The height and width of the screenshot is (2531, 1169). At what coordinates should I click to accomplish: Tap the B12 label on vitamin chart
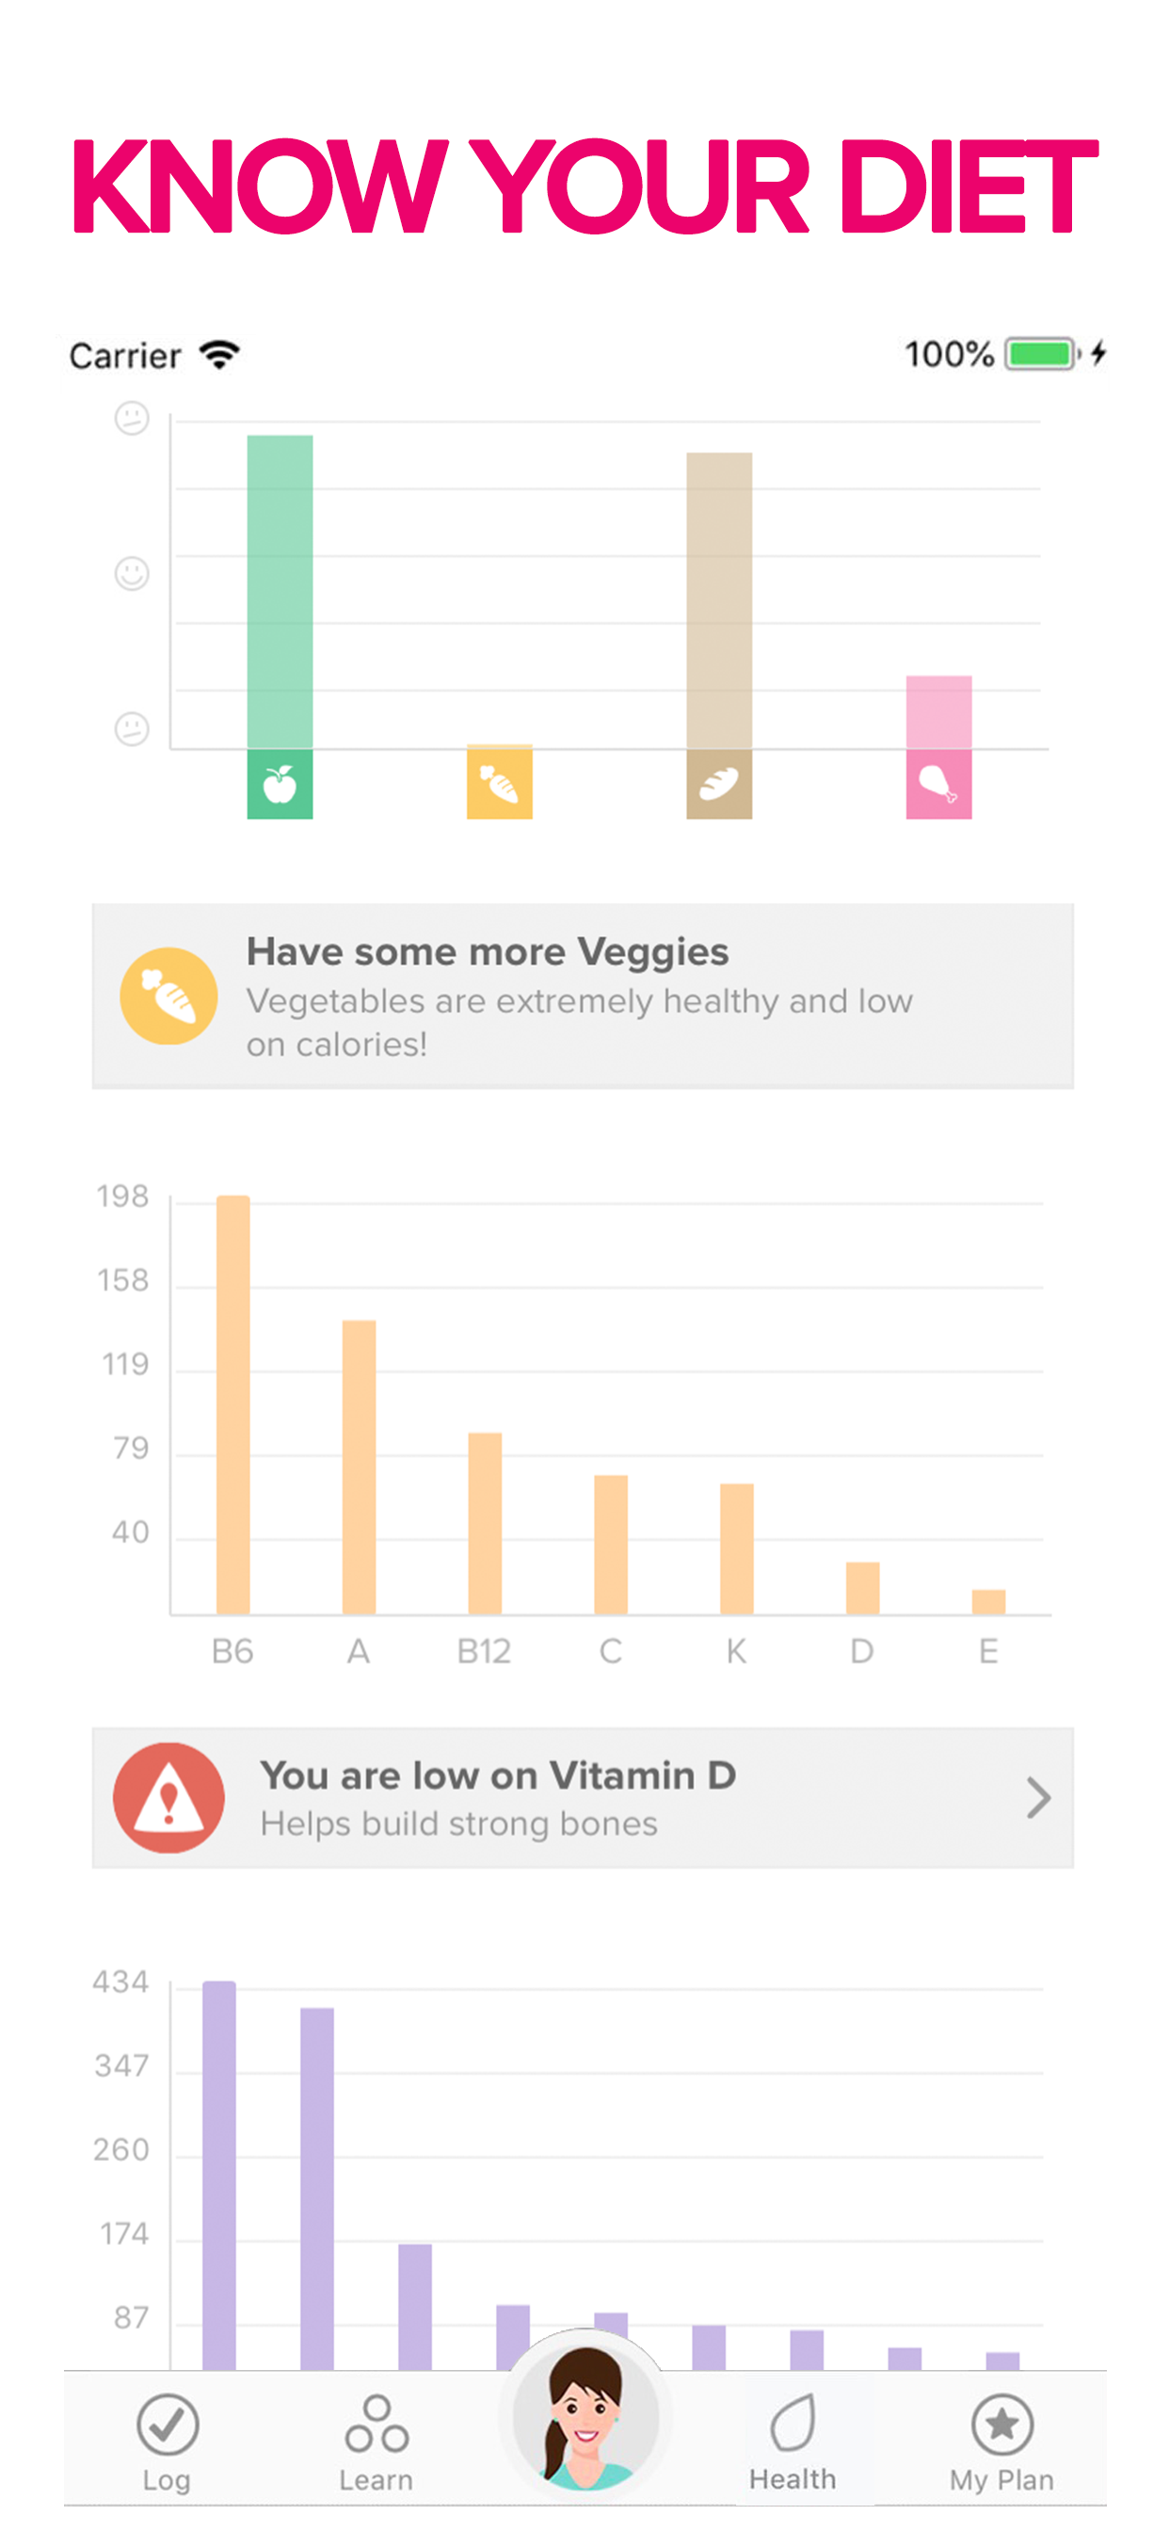point(485,1651)
